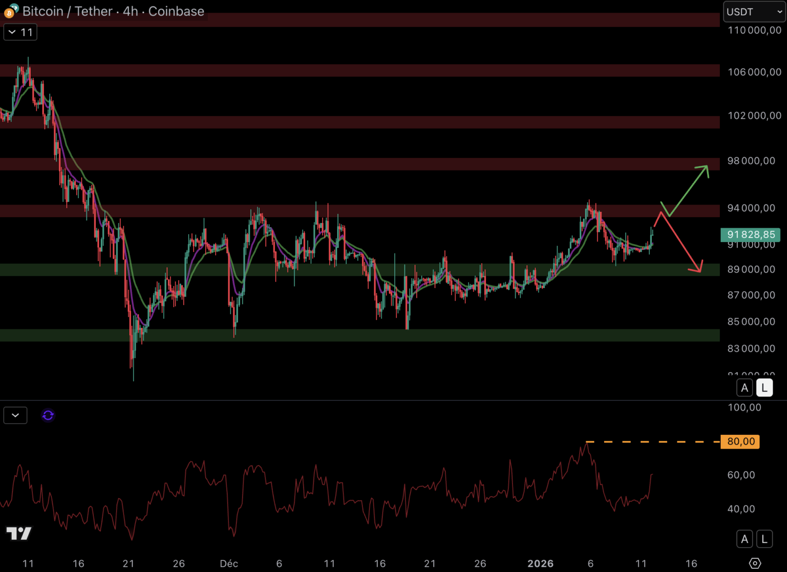This screenshot has height=572, width=787.
Task: Click the orange 80,00 level label
Action: click(740, 442)
